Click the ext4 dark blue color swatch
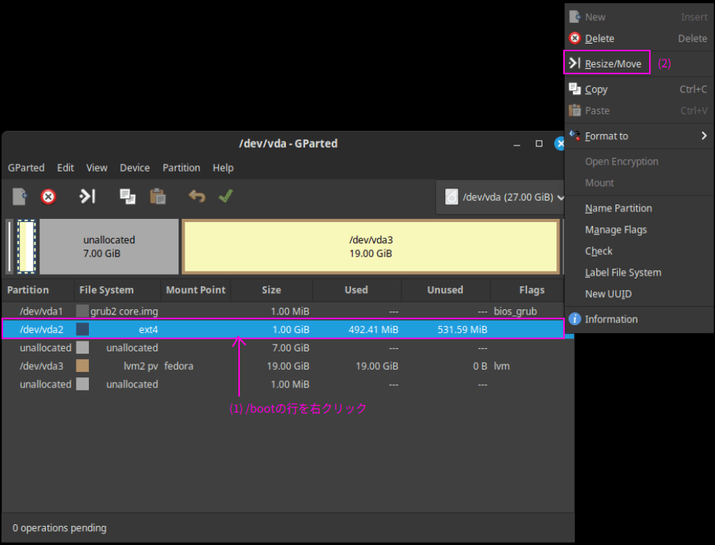Viewport: 715px width, 545px height. coord(83,329)
